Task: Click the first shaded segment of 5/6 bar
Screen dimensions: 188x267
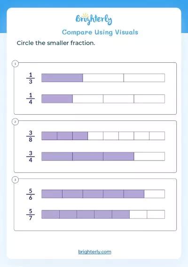Action: tap(52, 194)
